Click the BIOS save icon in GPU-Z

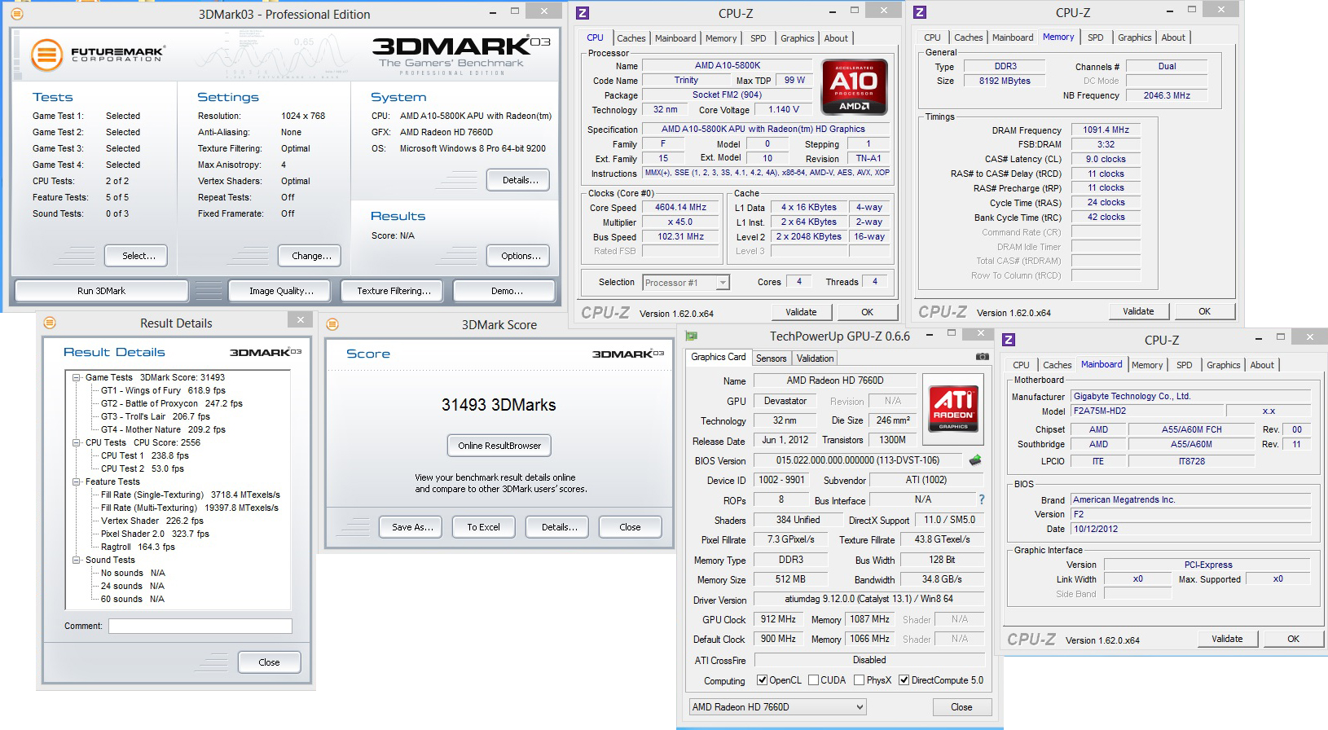click(x=975, y=460)
